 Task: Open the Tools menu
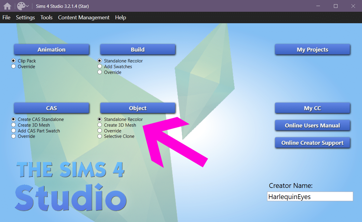pos(47,17)
